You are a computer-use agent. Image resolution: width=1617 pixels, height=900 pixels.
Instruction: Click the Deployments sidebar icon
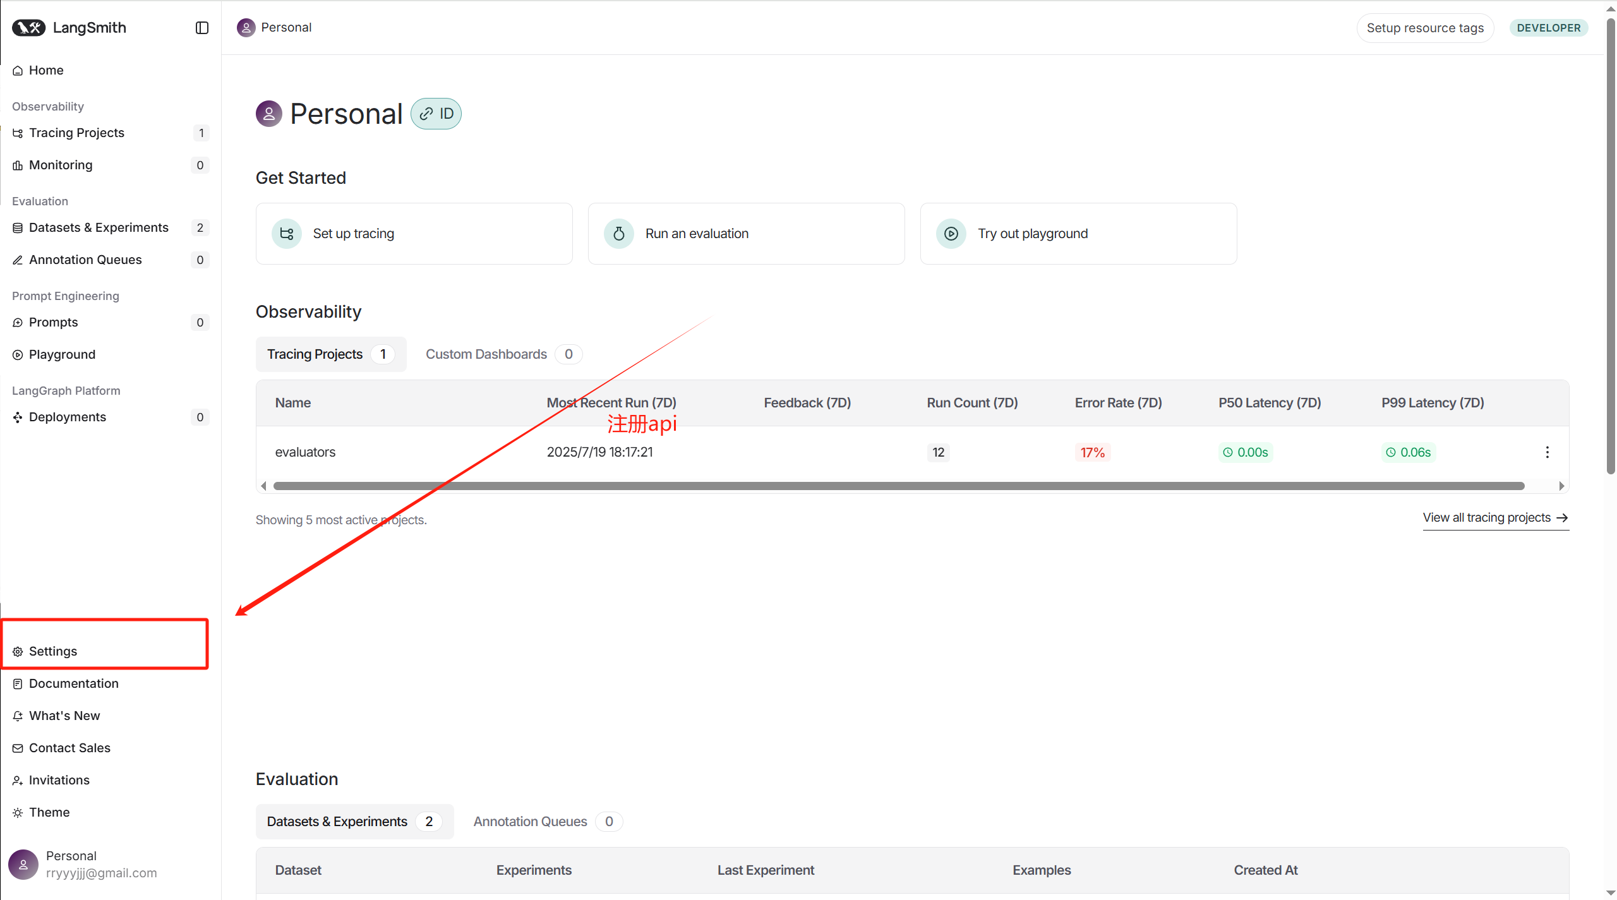click(x=18, y=417)
